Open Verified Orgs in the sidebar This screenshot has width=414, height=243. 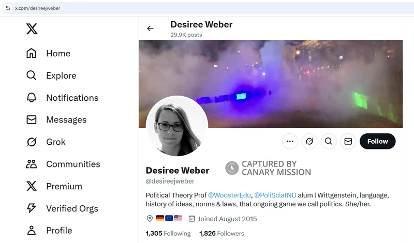coord(62,208)
